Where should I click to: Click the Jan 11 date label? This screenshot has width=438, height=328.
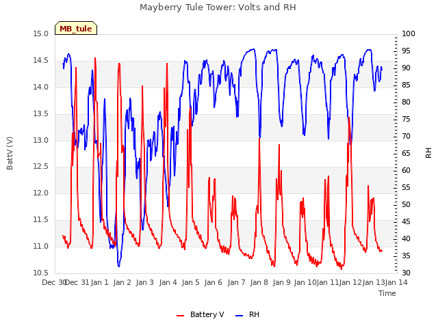pos(328,282)
